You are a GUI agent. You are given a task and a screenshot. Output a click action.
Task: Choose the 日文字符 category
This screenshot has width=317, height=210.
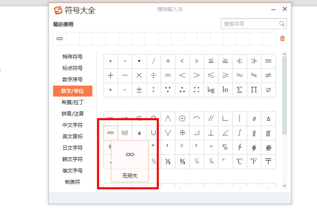(x=72, y=148)
